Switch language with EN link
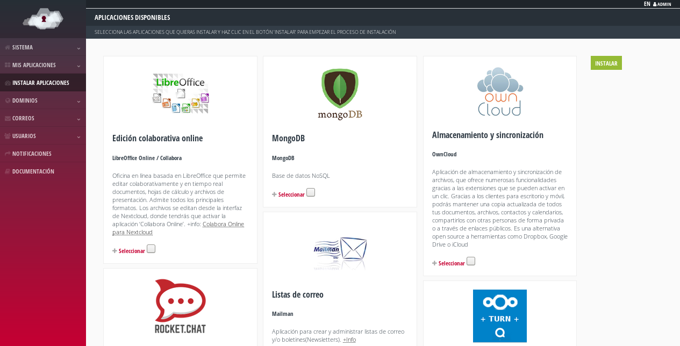The image size is (680, 346). click(x=647, y=4)
